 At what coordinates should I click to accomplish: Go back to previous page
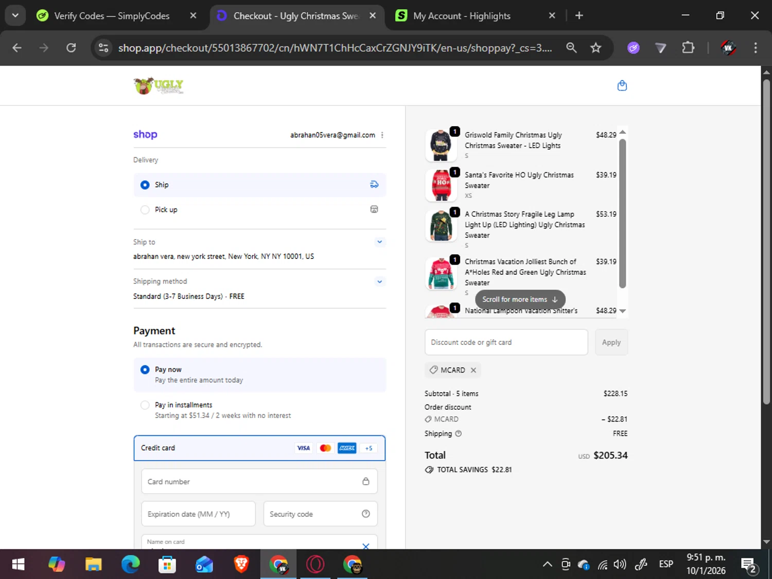[17, 48]
